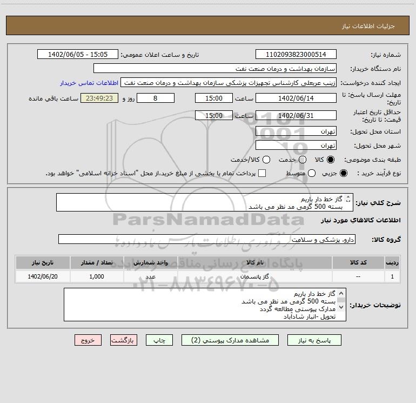Click the remaining time field 23:49:23
The width and height of the screenshot is (416, 403).
tap(99, 98)
